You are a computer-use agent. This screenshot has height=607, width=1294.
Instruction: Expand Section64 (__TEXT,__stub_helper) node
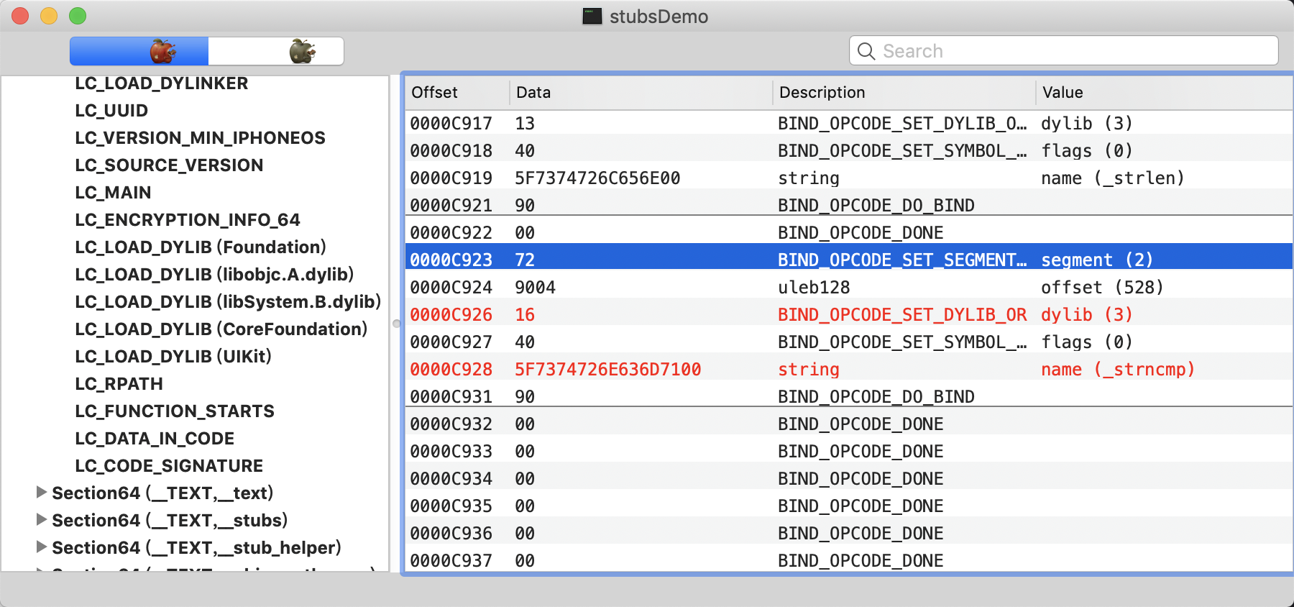[42, 547]
